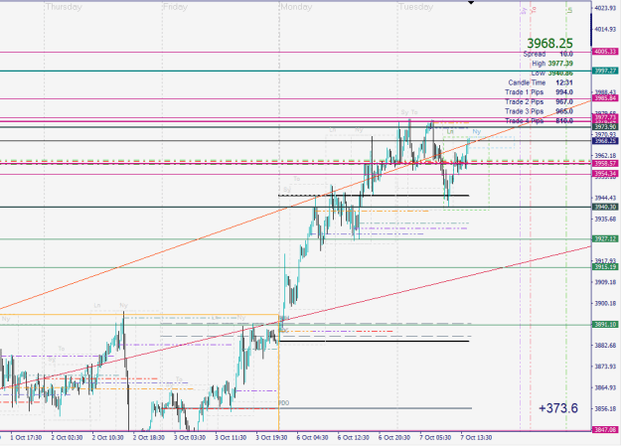Image resolution: width=621 pixels, height=446 pixels.
Task: Click the 3944.43 price scale value
Action: pos(605,198)
